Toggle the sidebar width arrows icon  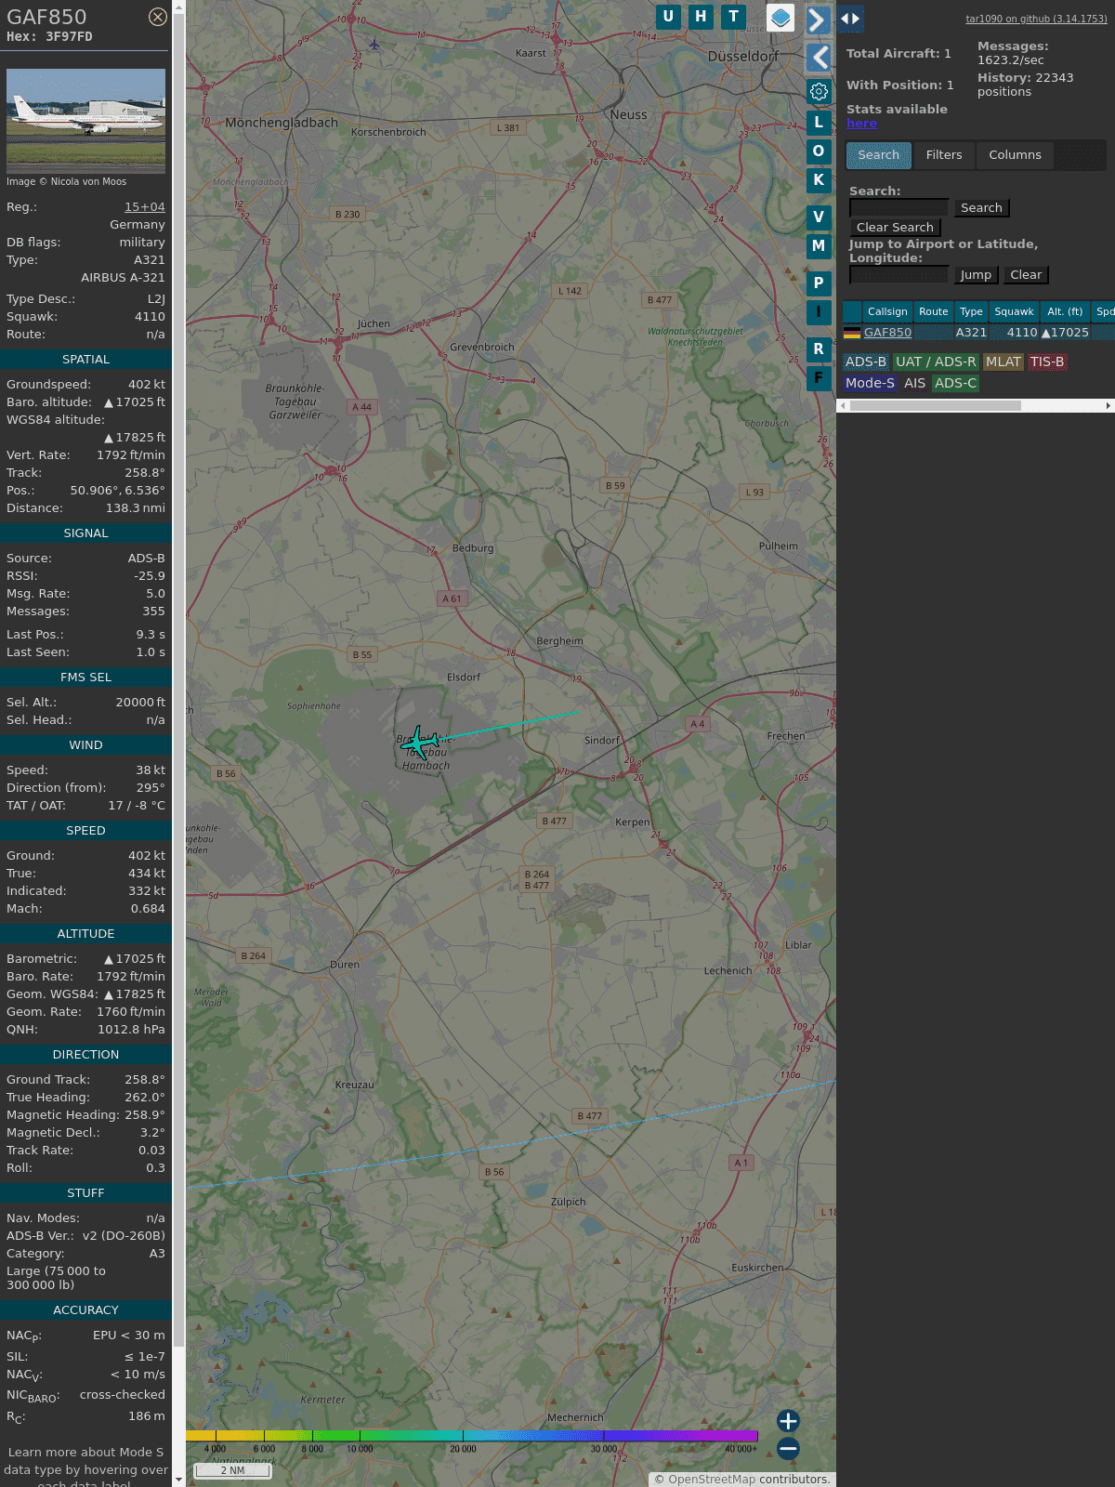[x=850, y=19]
